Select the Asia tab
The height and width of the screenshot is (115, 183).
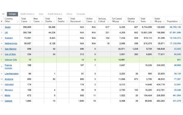pos(41,14)
